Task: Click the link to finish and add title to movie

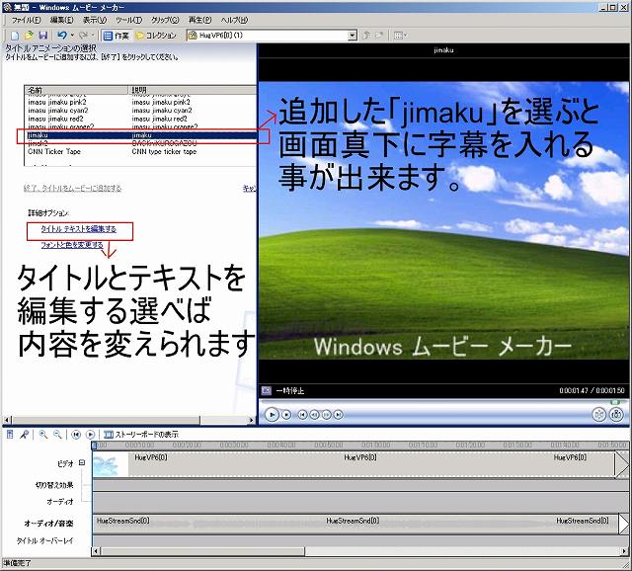Action: [x=72, y=188]
